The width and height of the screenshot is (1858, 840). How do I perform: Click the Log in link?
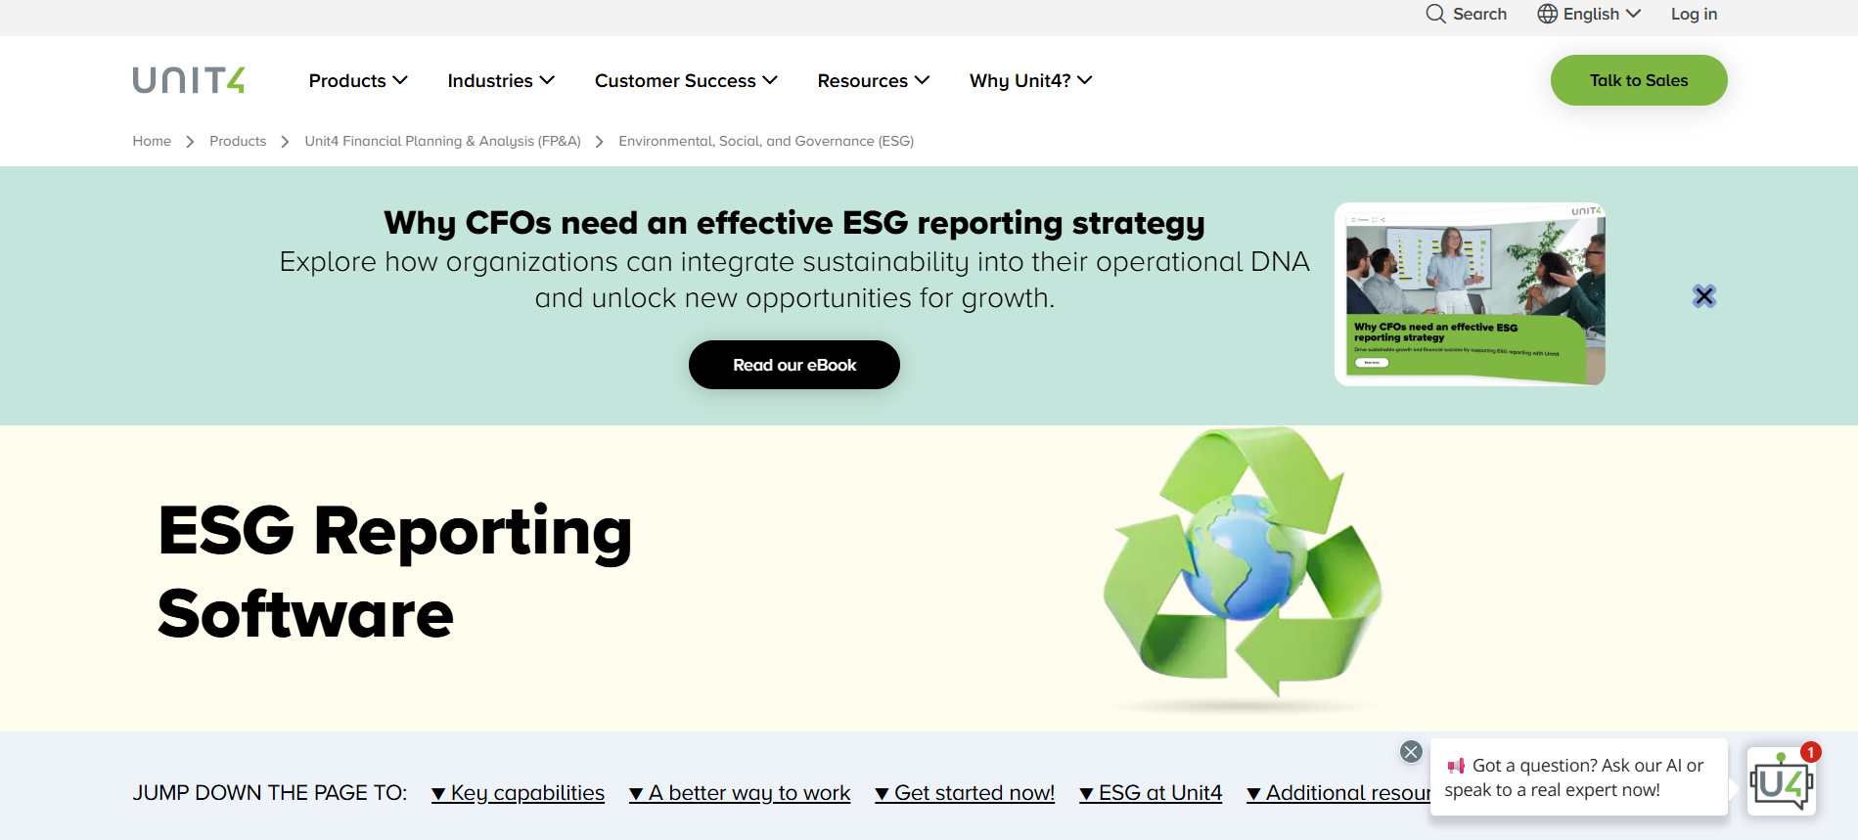click(x=1694, y=14)
